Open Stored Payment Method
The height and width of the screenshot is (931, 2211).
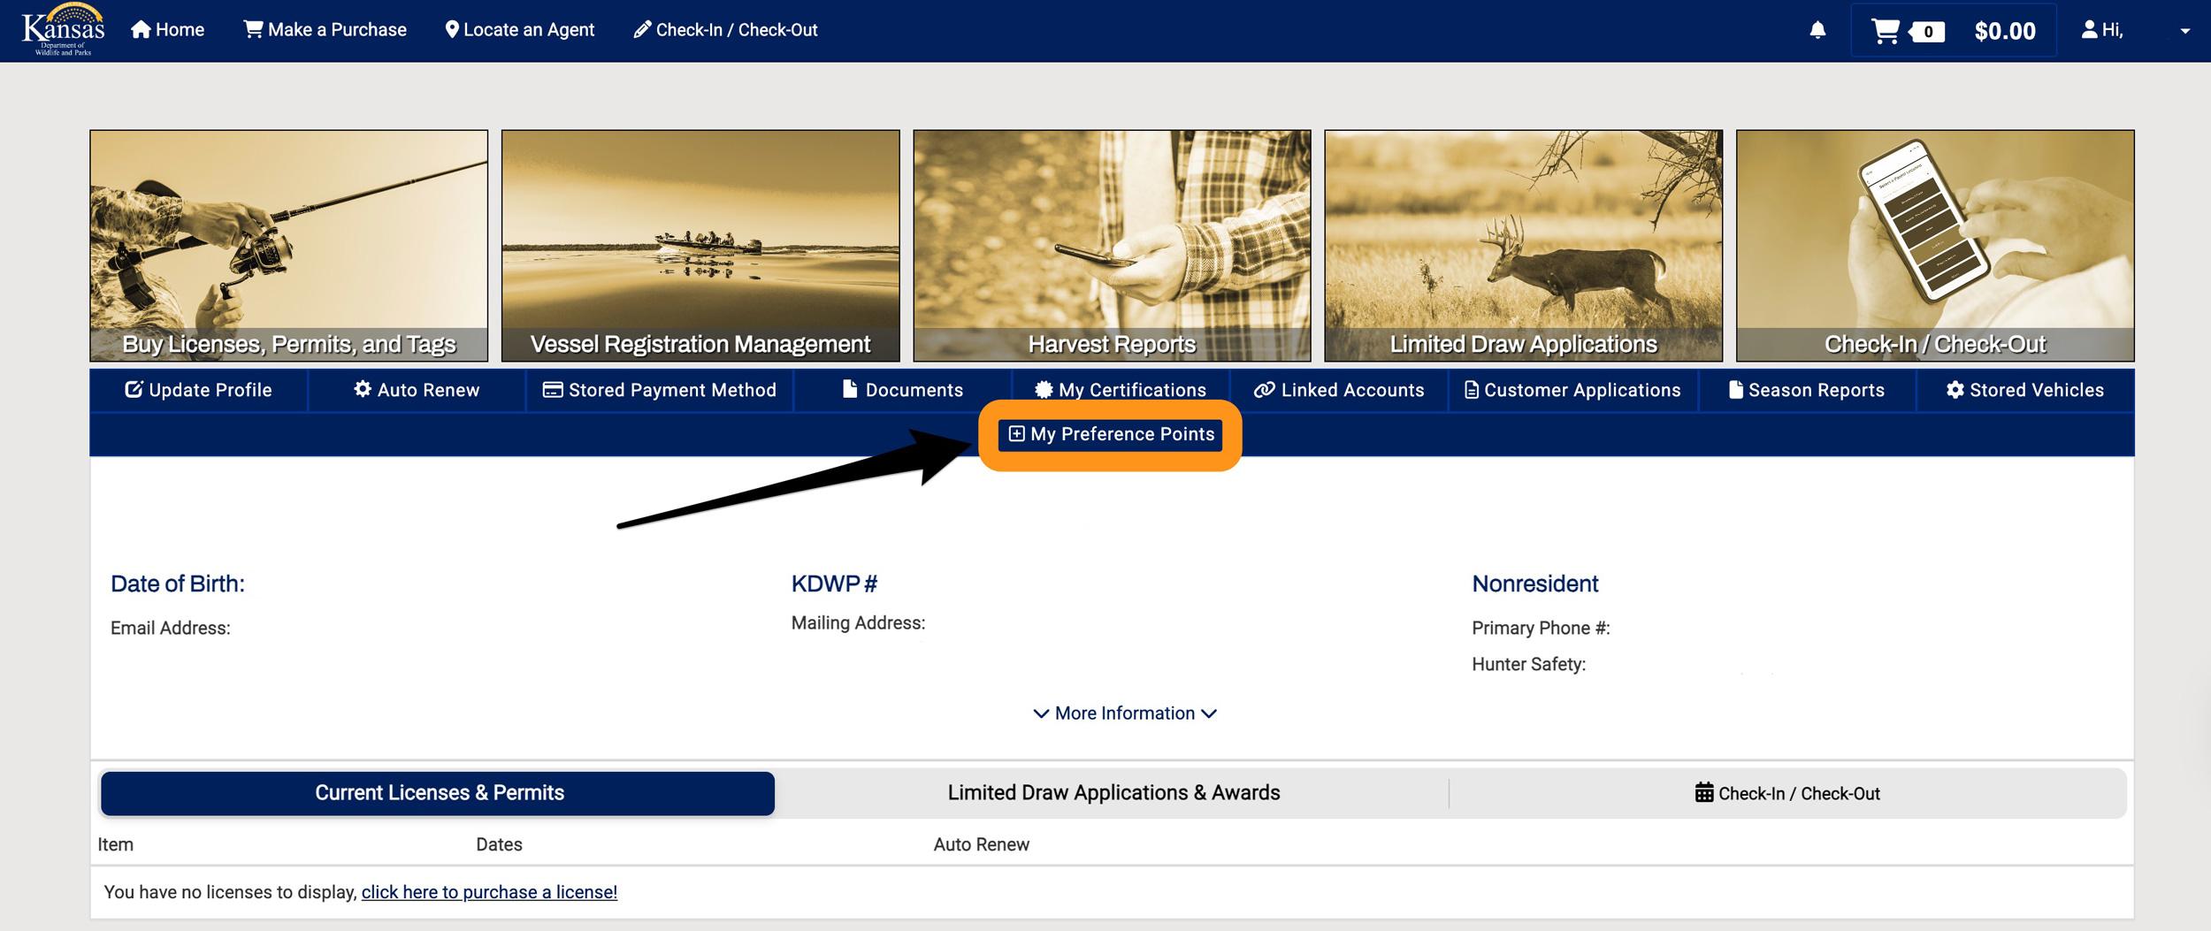(x=659, y=390)
